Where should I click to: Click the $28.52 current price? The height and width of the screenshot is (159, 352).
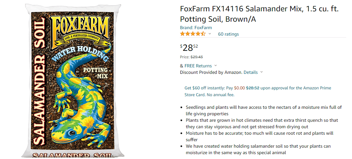pyautogui.click(x=189, y=48)
